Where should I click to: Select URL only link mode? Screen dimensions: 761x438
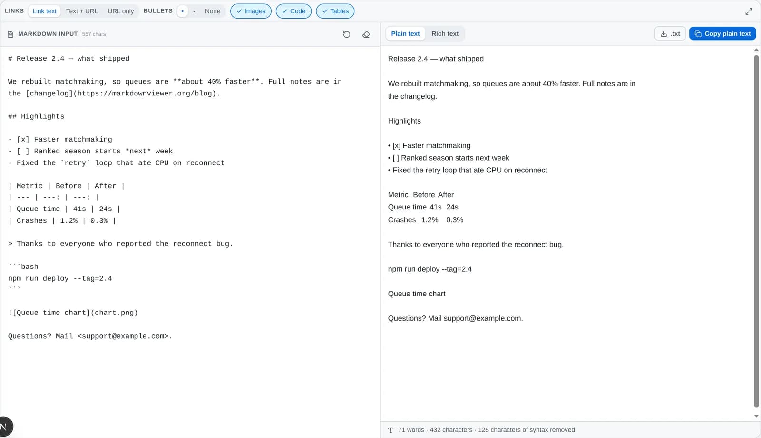click(x=121, y=11)
